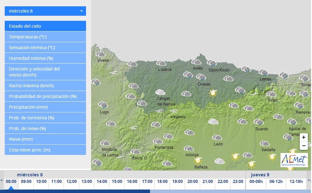Click rain cloud above Aguilar de Campoo
312x193 pixels.
click(292, 122)
